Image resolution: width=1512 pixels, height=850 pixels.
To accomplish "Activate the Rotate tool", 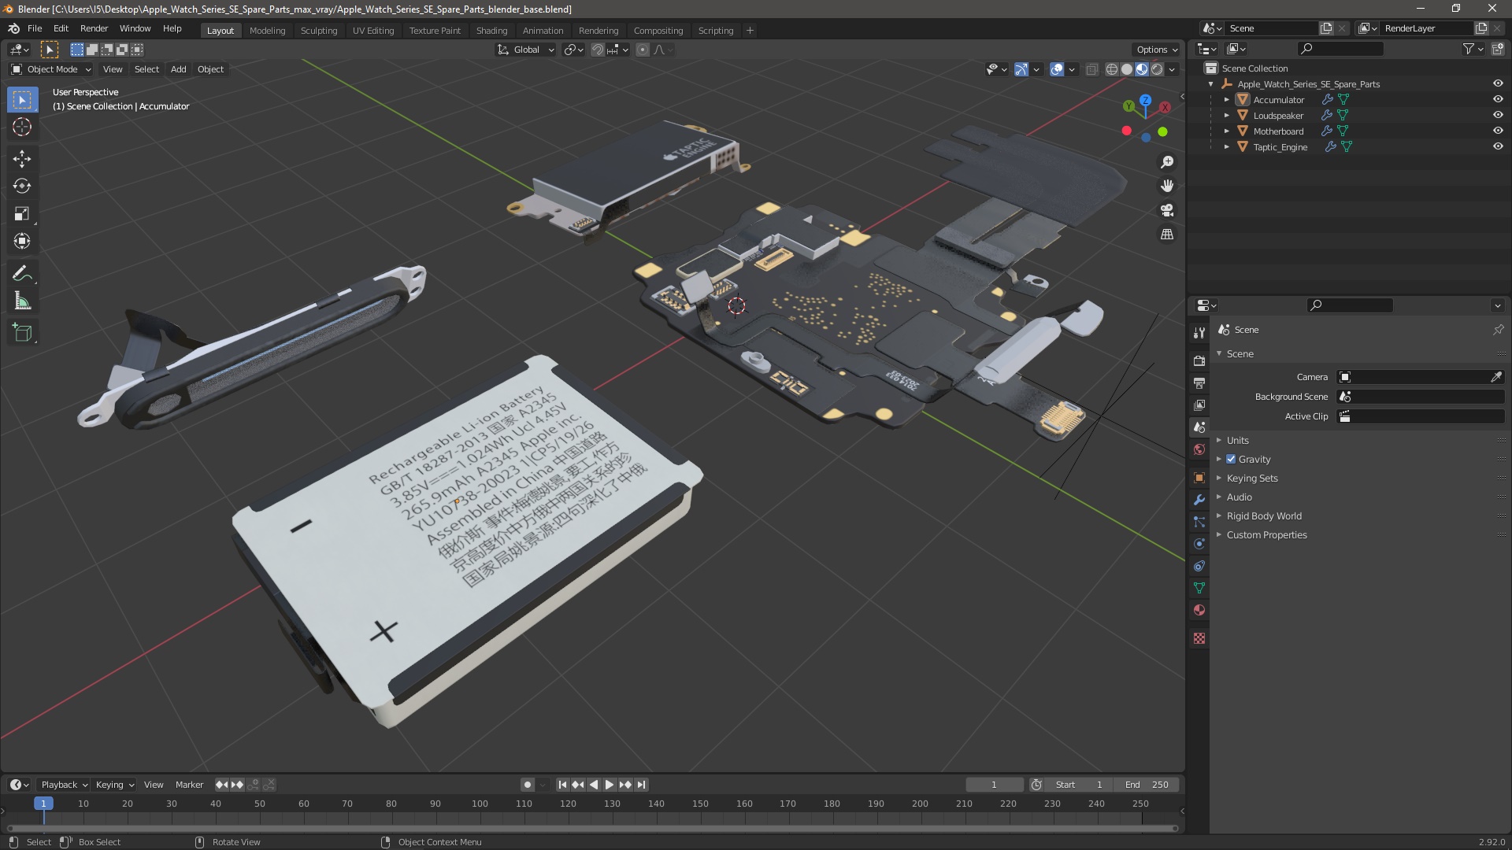I will click(x=22, y=186).
